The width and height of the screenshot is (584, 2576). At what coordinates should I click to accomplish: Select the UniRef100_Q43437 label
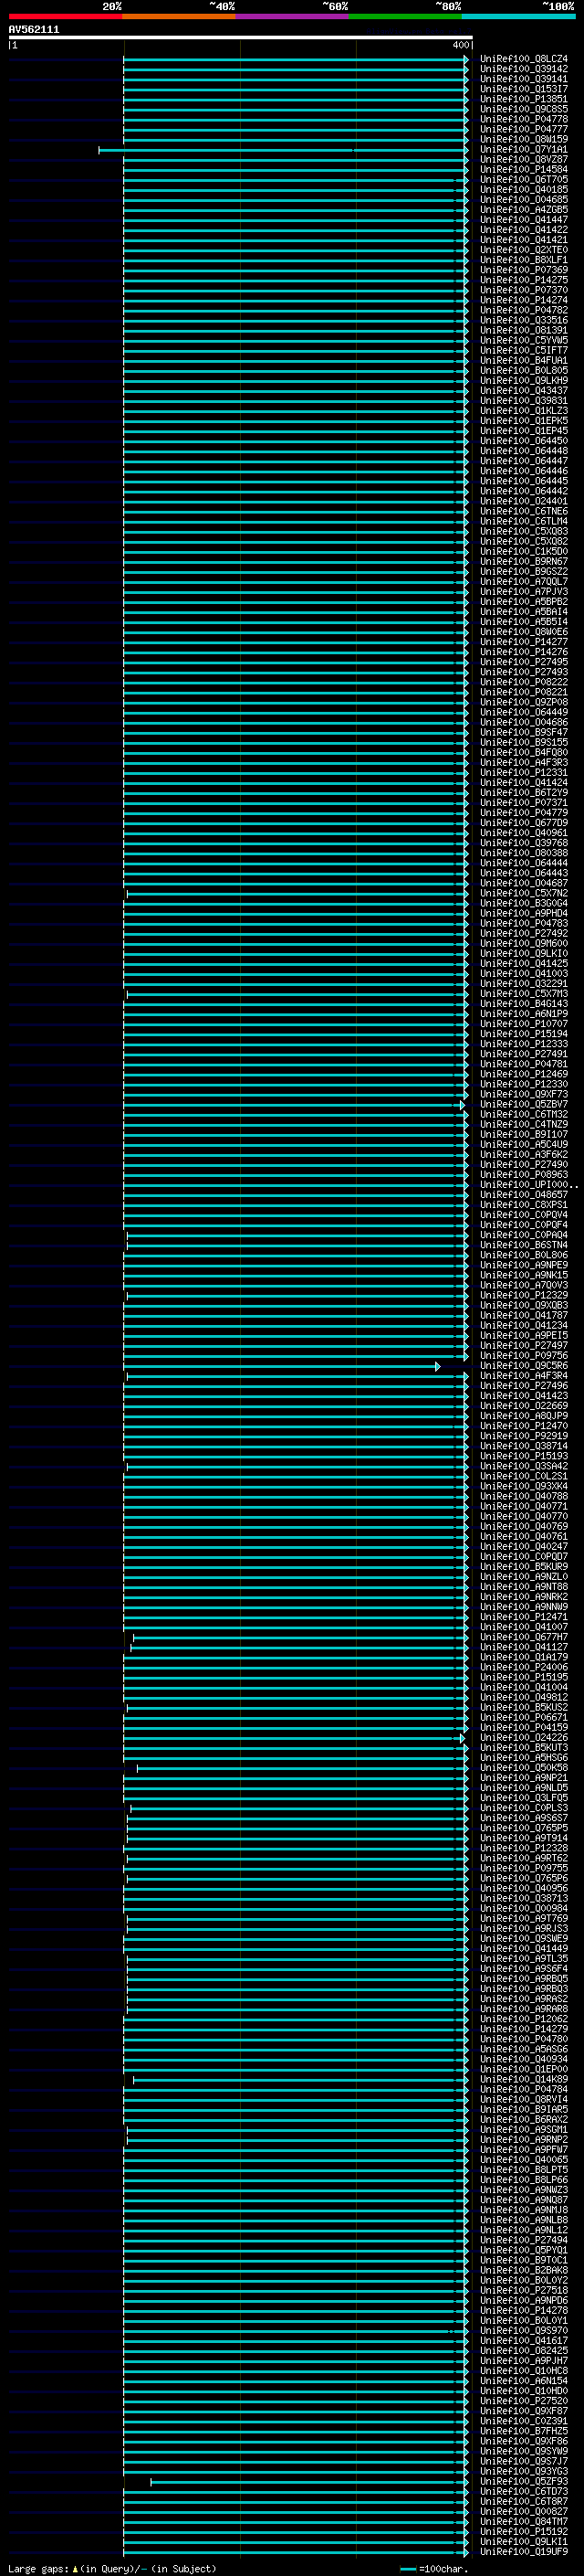(x=523, y=391)
